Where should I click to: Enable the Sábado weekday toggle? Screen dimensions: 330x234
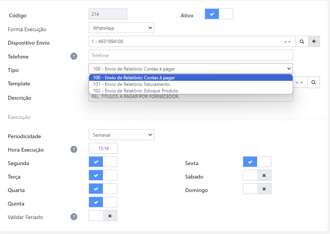(257, 175)
